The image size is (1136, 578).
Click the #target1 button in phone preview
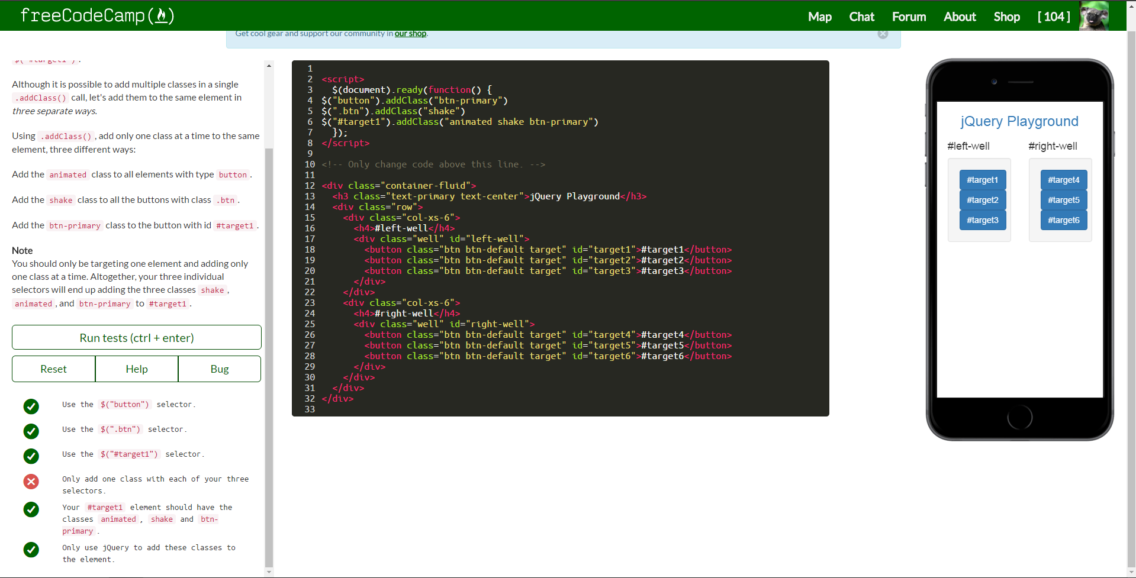tap(983, 180)
